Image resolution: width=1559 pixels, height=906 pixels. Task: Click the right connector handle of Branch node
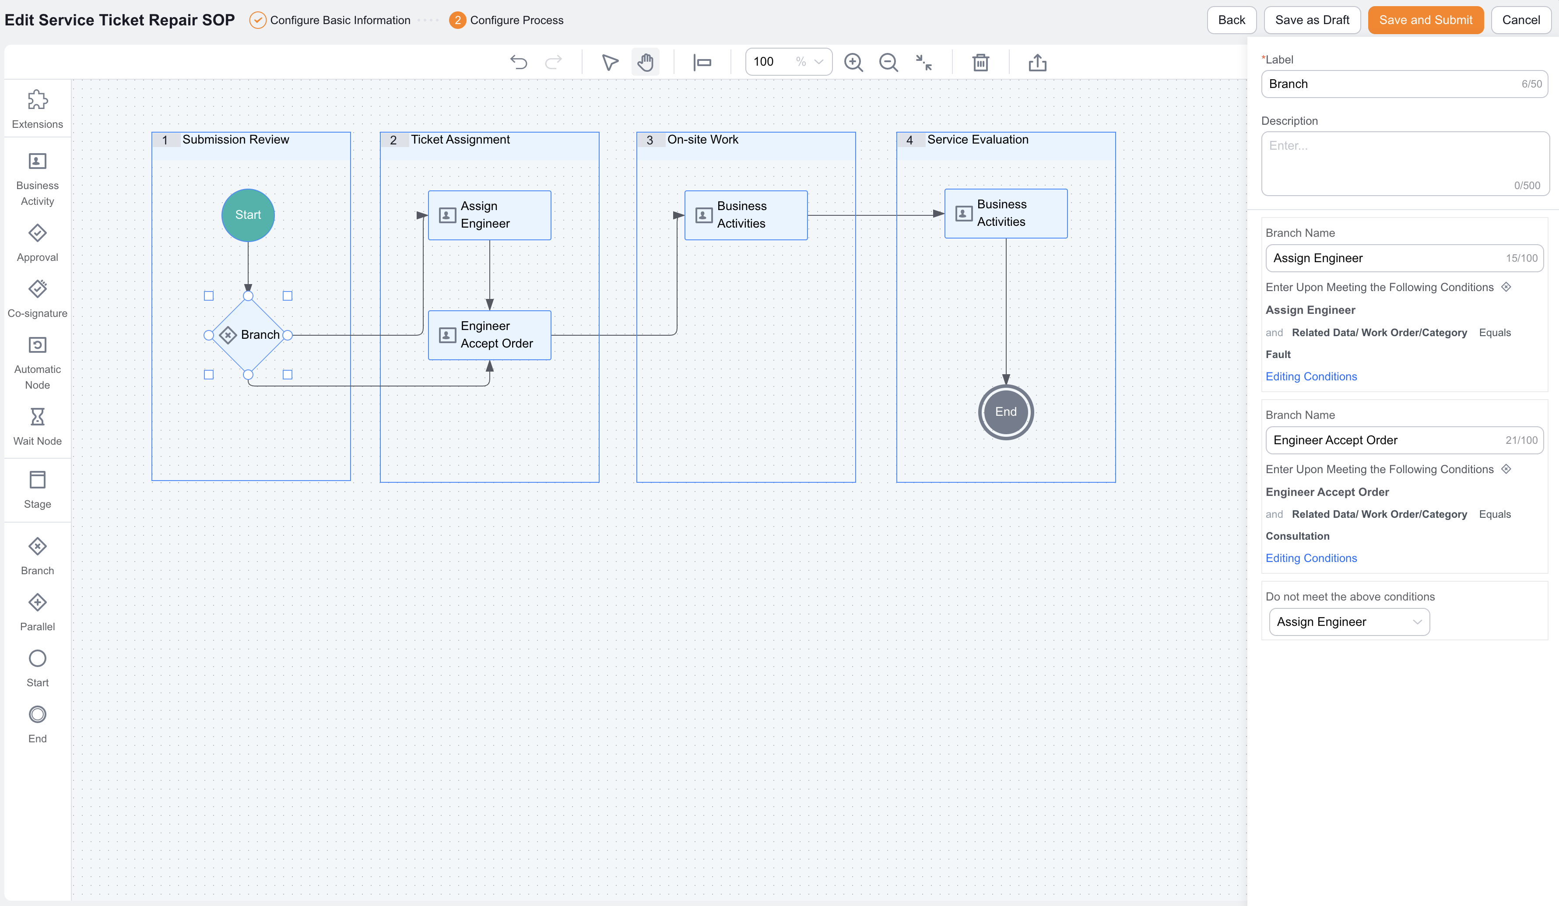[x=288, y=335]
